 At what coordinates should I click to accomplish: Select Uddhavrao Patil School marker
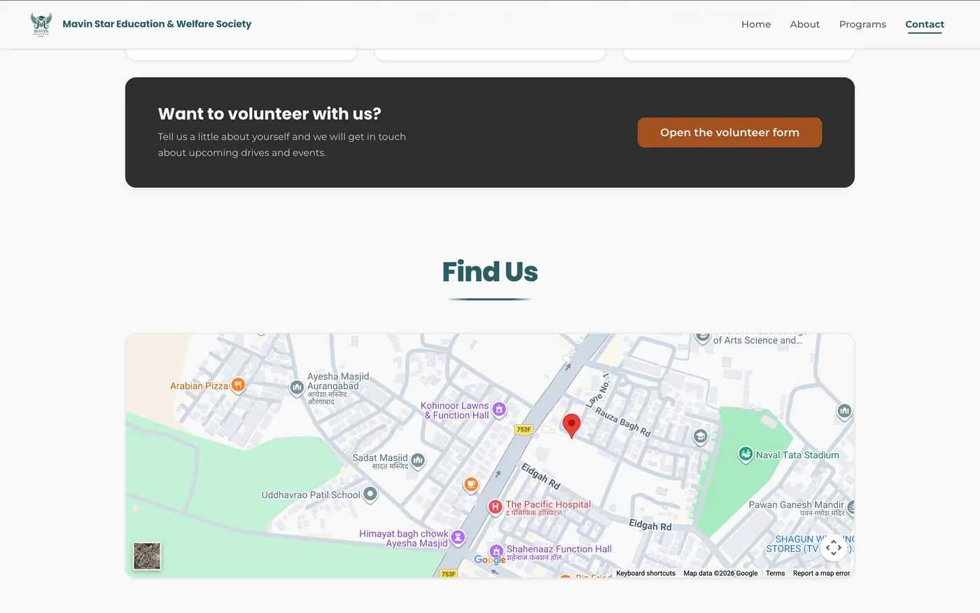tap(370, 494)
